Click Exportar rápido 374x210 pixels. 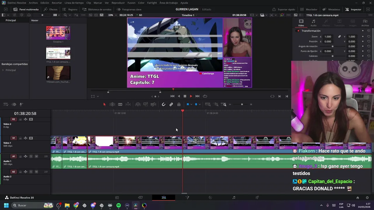[283, 9]
